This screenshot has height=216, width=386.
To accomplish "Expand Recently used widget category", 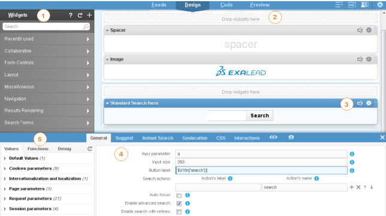I will coord(47,39).
